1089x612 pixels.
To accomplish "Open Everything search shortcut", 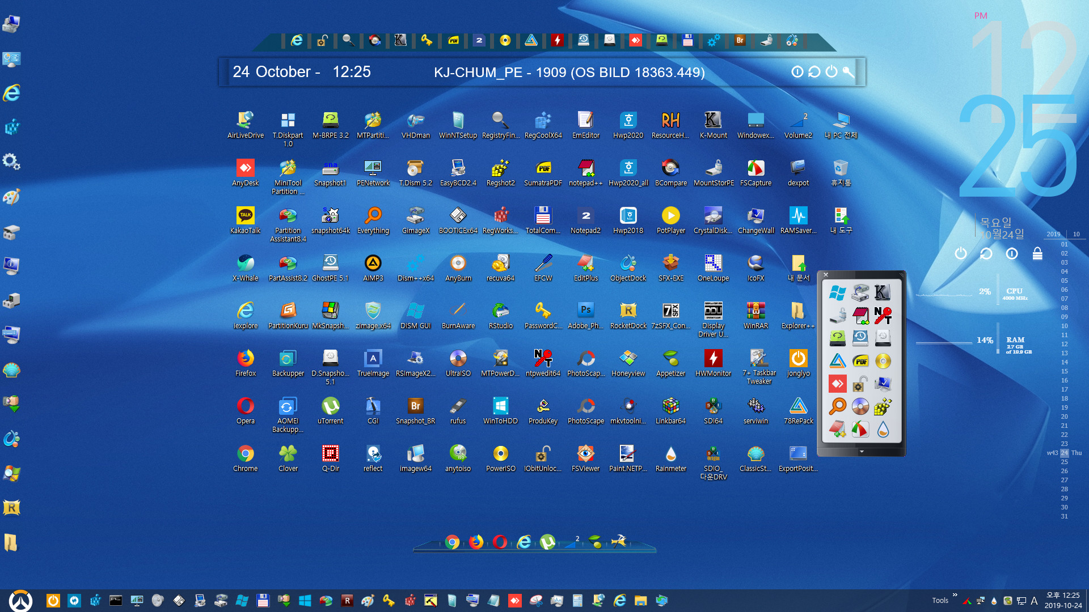I will pos(373,220).
